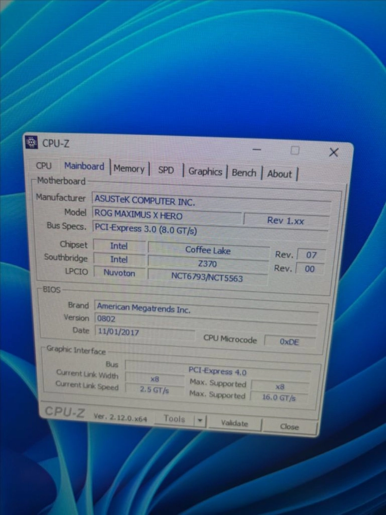Switch to the SPD tab
386x515 pixels.
(x=166, y=170)
